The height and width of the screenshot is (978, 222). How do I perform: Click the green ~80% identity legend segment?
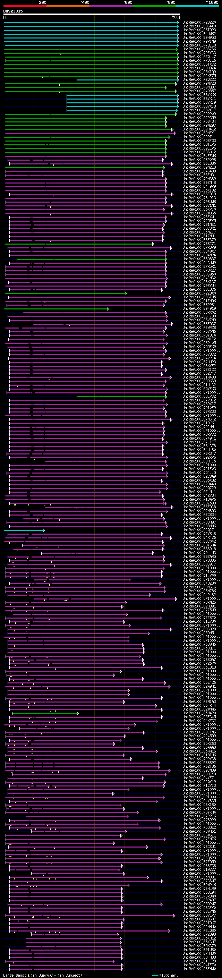click(154, 6)
